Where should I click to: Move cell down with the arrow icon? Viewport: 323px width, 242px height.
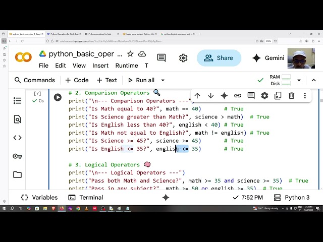211,95
